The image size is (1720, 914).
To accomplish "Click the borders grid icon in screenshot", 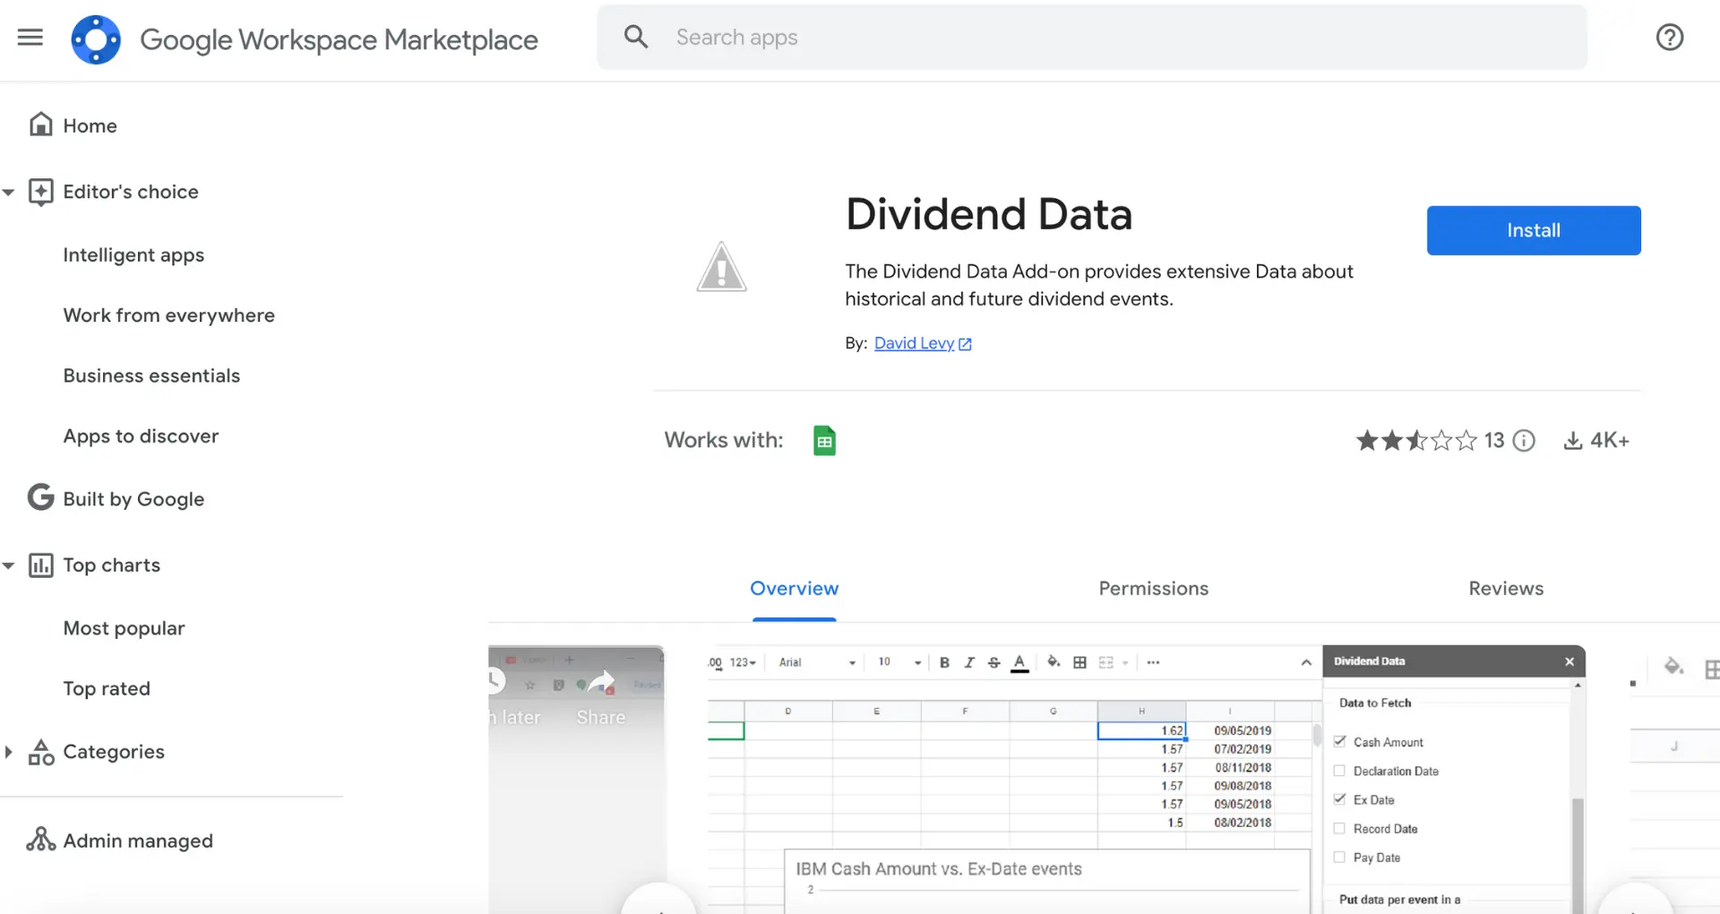I will pyautogui.click(x=1079, y=662).
